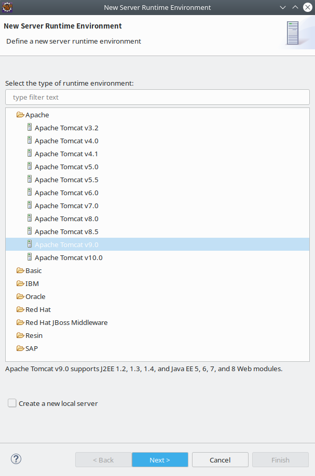Image resolution: width=315 pixels, height=476 pixels.
Task: Expand the SAP folder
Action: [x=20, y=348]
